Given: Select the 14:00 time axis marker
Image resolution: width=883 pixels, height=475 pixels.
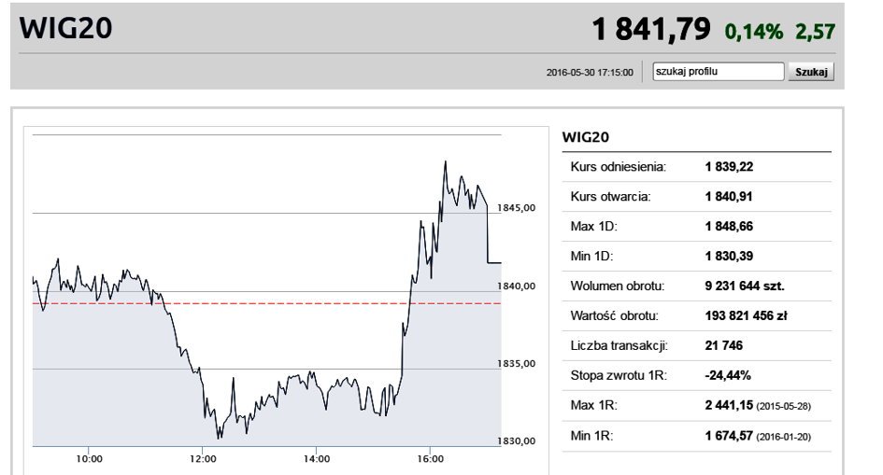Looking at the screenshot, I should [x=317, y=460].
